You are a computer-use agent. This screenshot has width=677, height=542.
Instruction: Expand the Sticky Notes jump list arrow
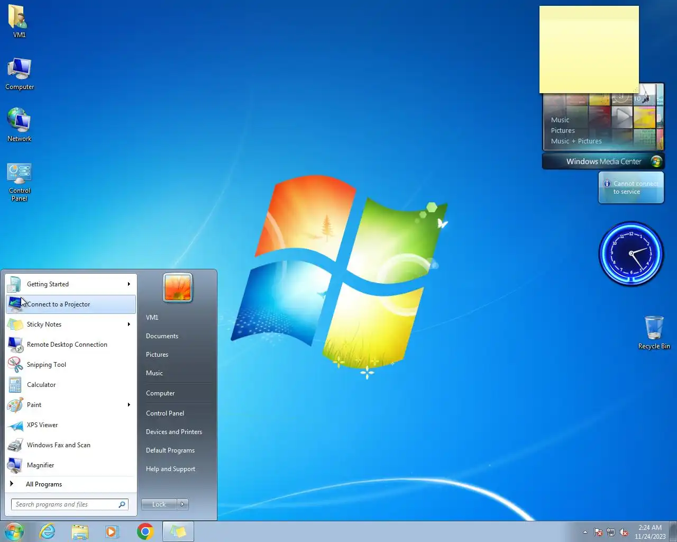129,324
